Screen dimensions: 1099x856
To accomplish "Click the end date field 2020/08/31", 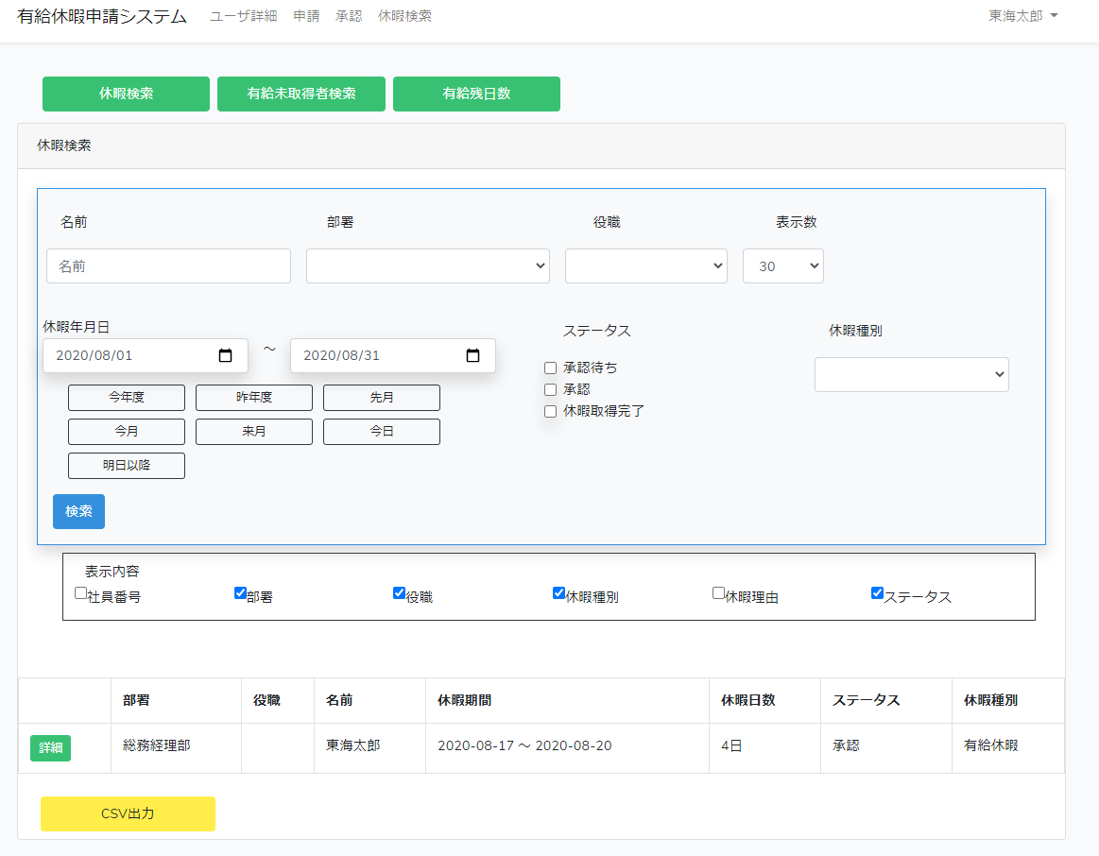I will [x=392, y=356].
